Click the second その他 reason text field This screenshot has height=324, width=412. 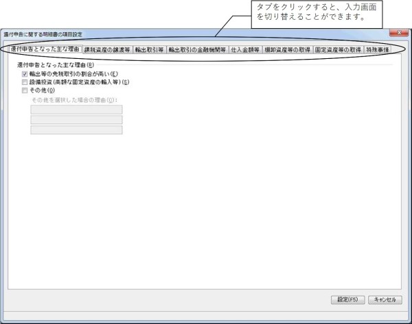point(76,120)
